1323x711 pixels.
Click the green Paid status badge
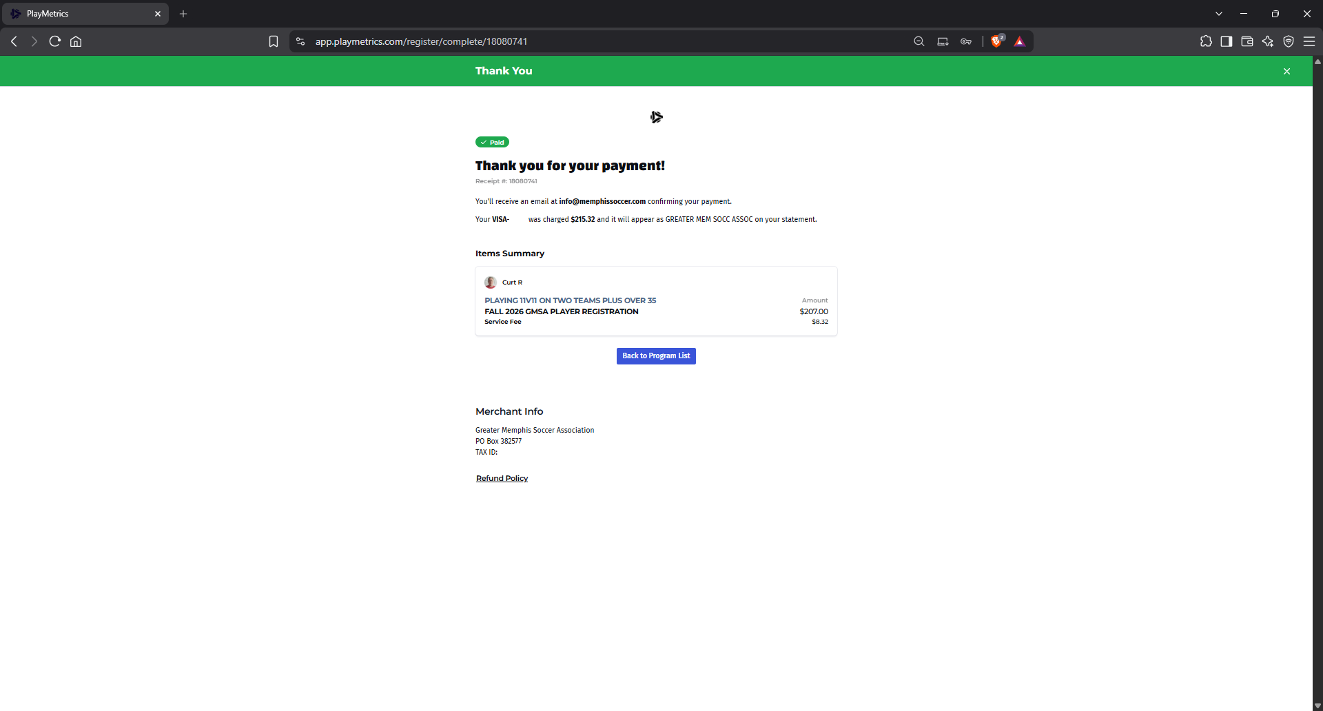tap(492, 143)
